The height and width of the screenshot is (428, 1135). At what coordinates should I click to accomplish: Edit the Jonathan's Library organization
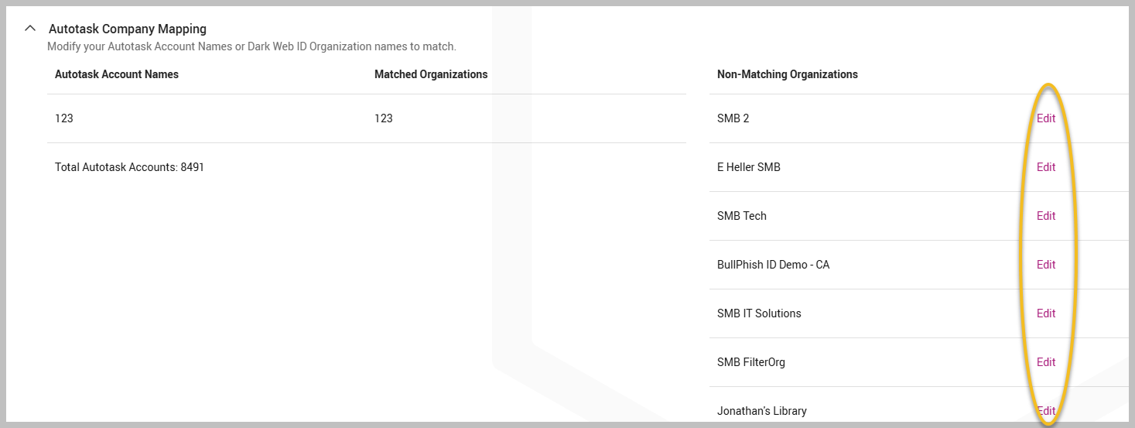tap(1045, 411)
